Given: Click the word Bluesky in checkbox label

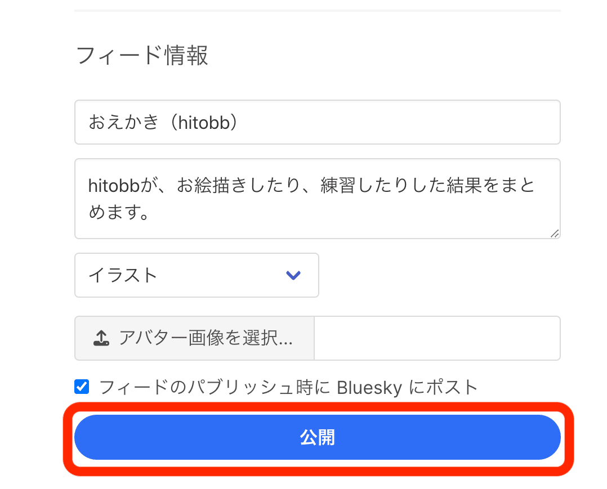Looking at the screenshot, I should [x=369, y=388].
